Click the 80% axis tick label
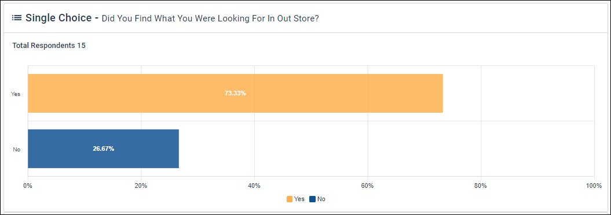 481,186
